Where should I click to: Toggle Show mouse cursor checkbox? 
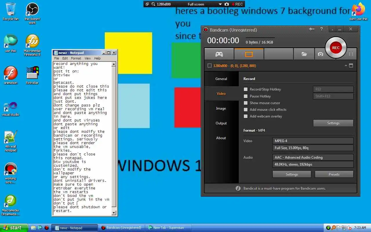click(246, 103)
